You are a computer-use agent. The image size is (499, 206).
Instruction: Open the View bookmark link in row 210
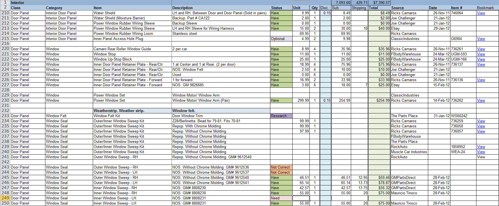(481, 13)
